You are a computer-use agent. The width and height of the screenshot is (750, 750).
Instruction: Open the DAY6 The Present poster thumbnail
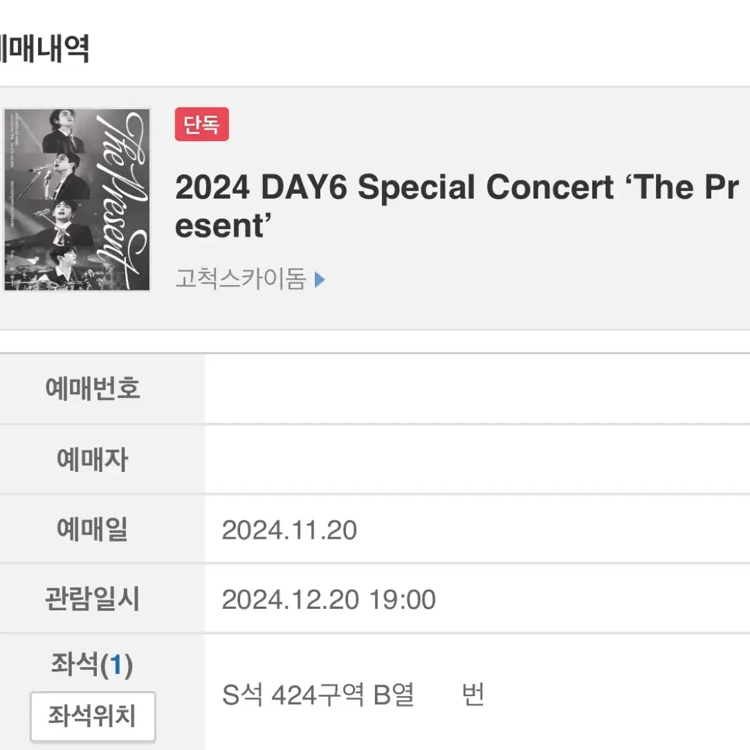pos(77,200)
